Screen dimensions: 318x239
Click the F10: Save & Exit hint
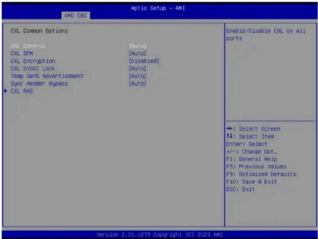251,182
